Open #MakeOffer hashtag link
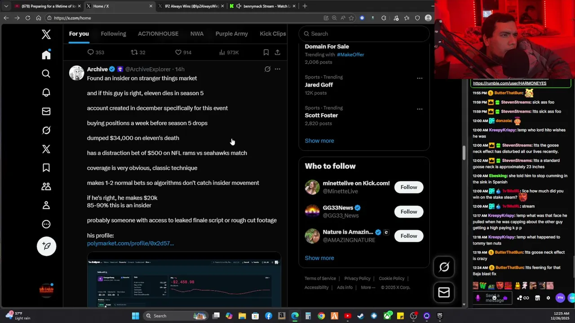 (350, 55)
